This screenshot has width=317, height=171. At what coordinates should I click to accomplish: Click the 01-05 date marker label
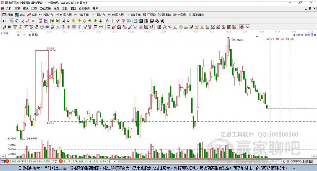[280, 39]
